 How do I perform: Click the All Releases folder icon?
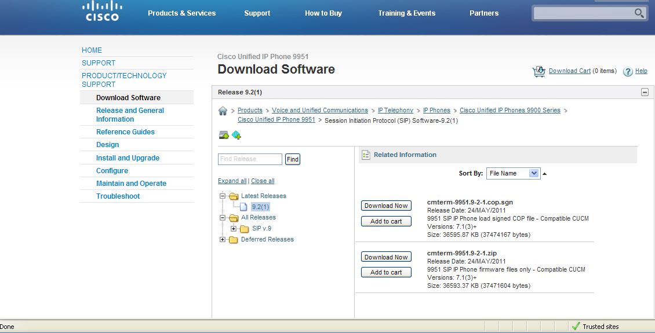(x=234, y=218)
